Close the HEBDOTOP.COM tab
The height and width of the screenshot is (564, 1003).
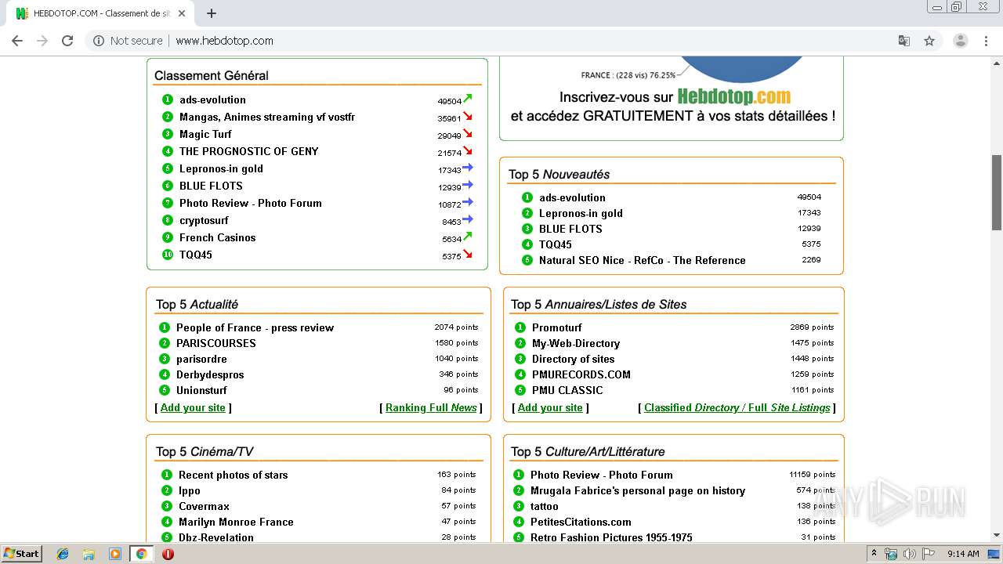coord(182,13)
